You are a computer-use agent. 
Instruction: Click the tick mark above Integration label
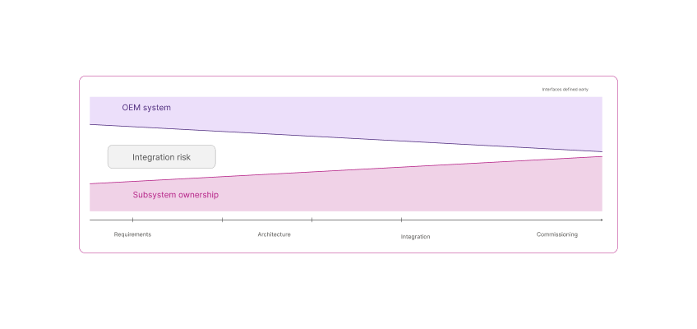[401, 220]
